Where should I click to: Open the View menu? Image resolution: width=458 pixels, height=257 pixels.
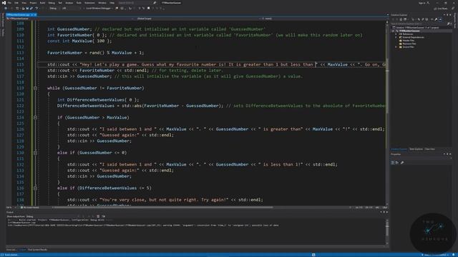pyautogui.click(x=24, y=3)
